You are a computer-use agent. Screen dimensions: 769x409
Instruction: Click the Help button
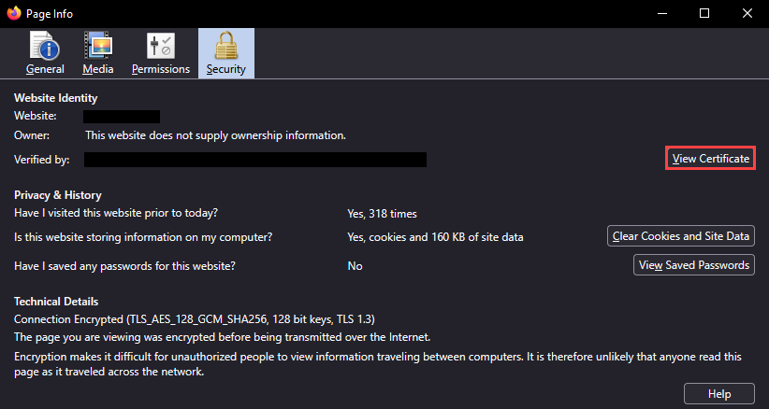tap(718, 394)
